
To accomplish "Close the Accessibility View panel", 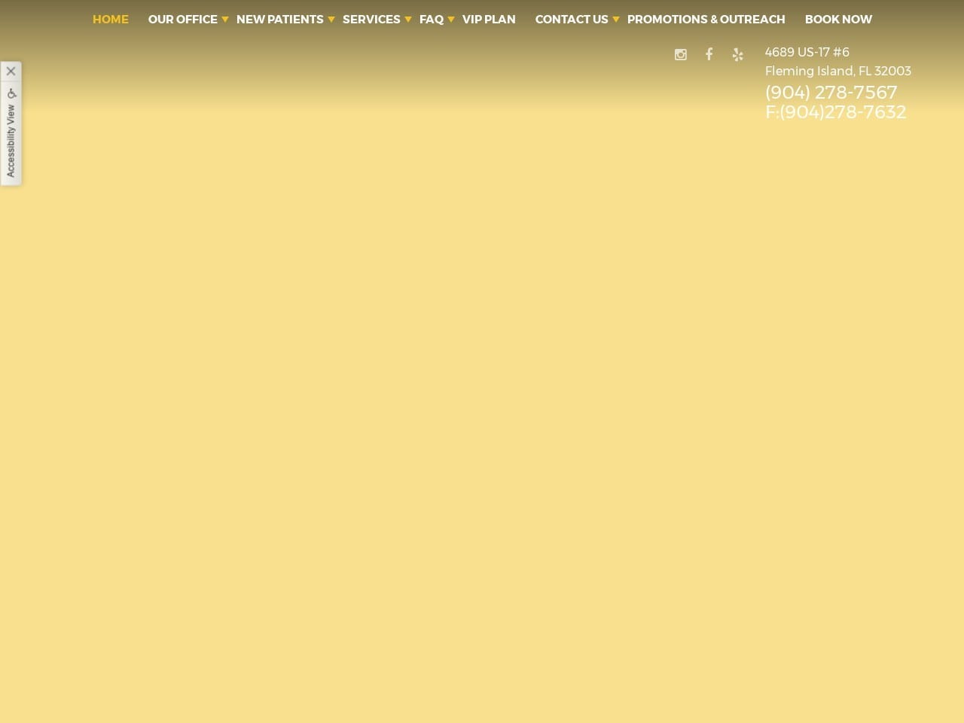I will click(11, 72).
